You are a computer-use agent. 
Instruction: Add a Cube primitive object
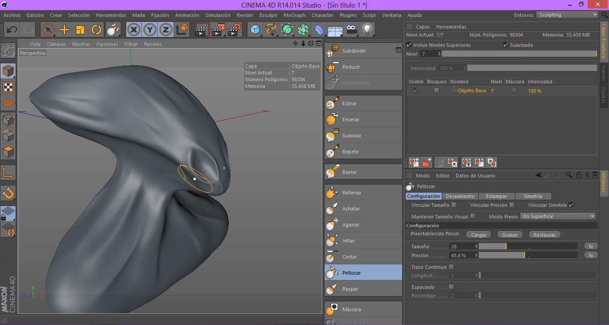point(255,30)
